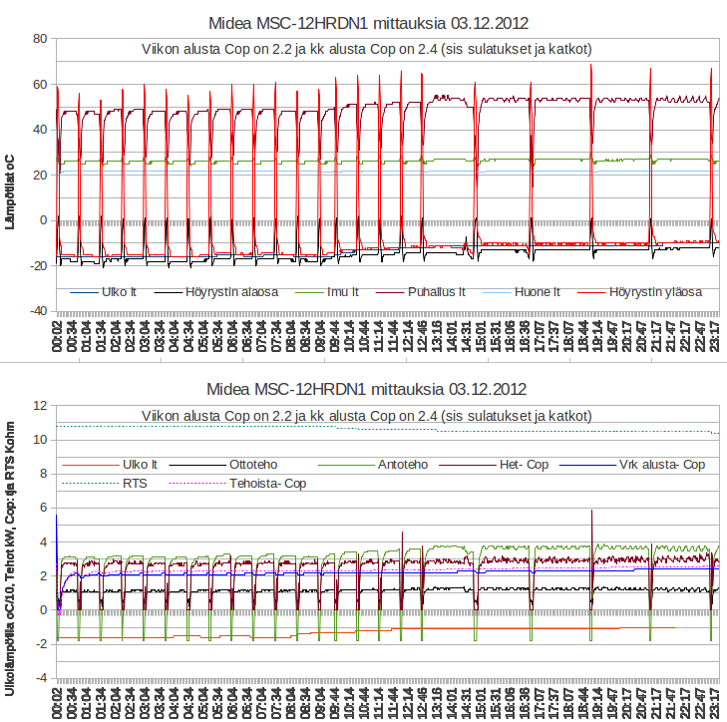Click the 'Imu lt' legend entry
The image size is (727, 722).
click(344, 292)
